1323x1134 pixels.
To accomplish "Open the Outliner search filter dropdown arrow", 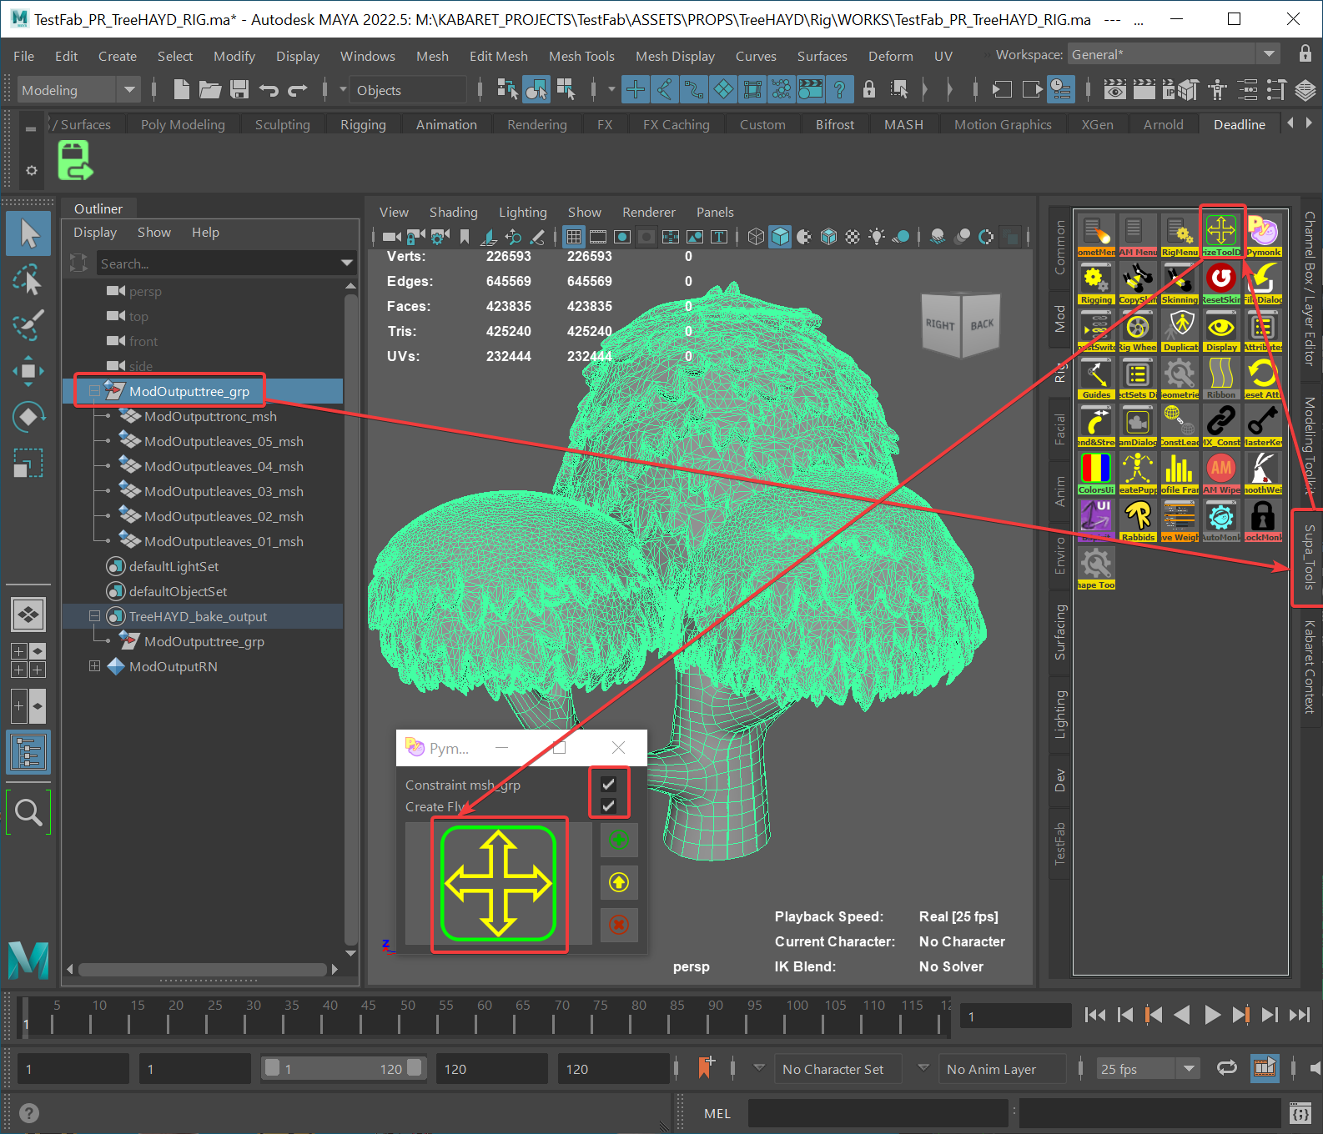I will (x=347, y=263).
